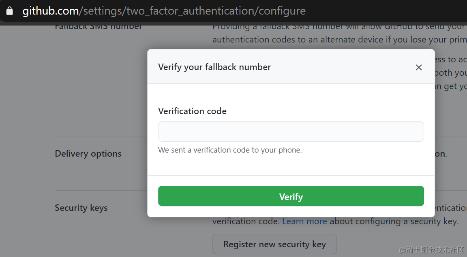Screen dimensions: 467x257
Task: Close the Verify your fallback number dialog
Action: (419, 67)
